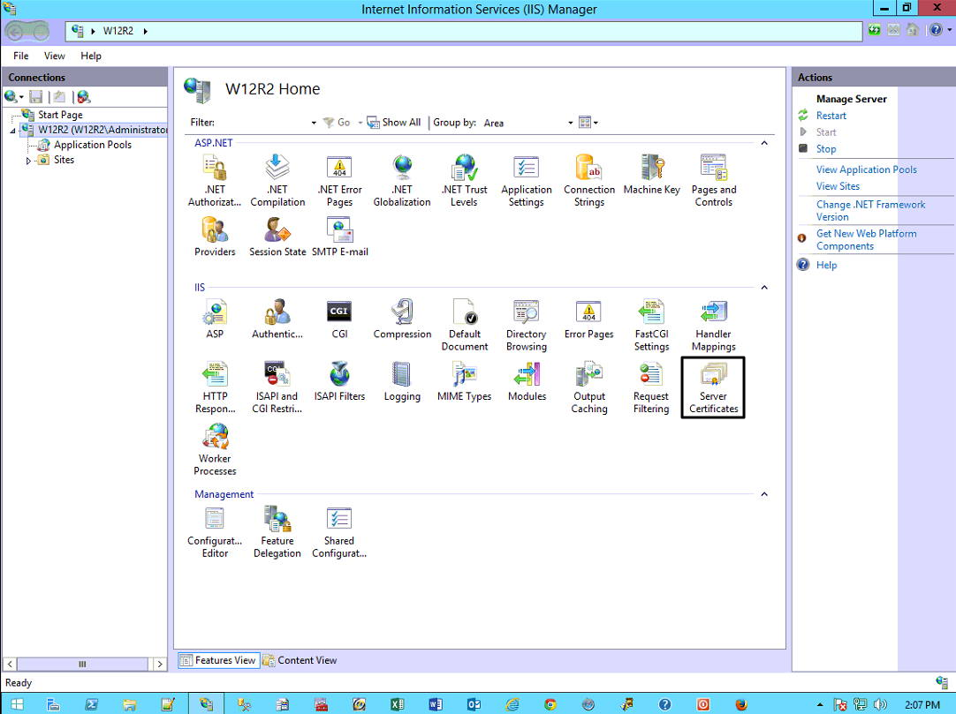Open the View menu
The image size is (956, 714).
point(55,56)
